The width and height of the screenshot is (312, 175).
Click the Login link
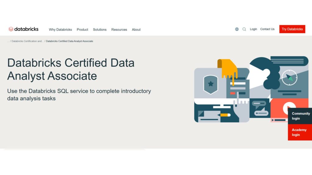(253, 29)
